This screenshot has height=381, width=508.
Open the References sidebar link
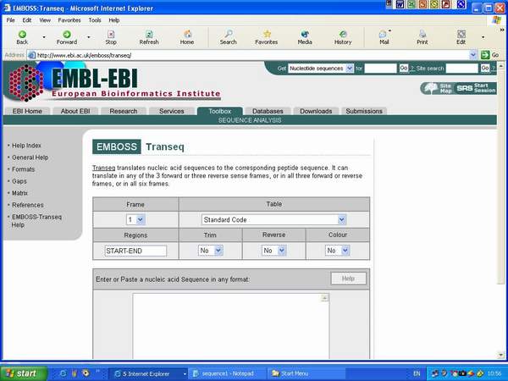(x=28, y=205)
